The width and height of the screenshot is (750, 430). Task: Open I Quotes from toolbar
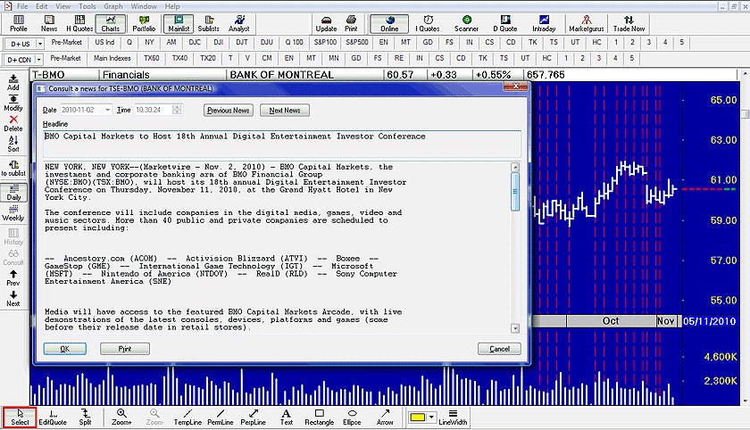pyautogui.click(x=428, y=23)
